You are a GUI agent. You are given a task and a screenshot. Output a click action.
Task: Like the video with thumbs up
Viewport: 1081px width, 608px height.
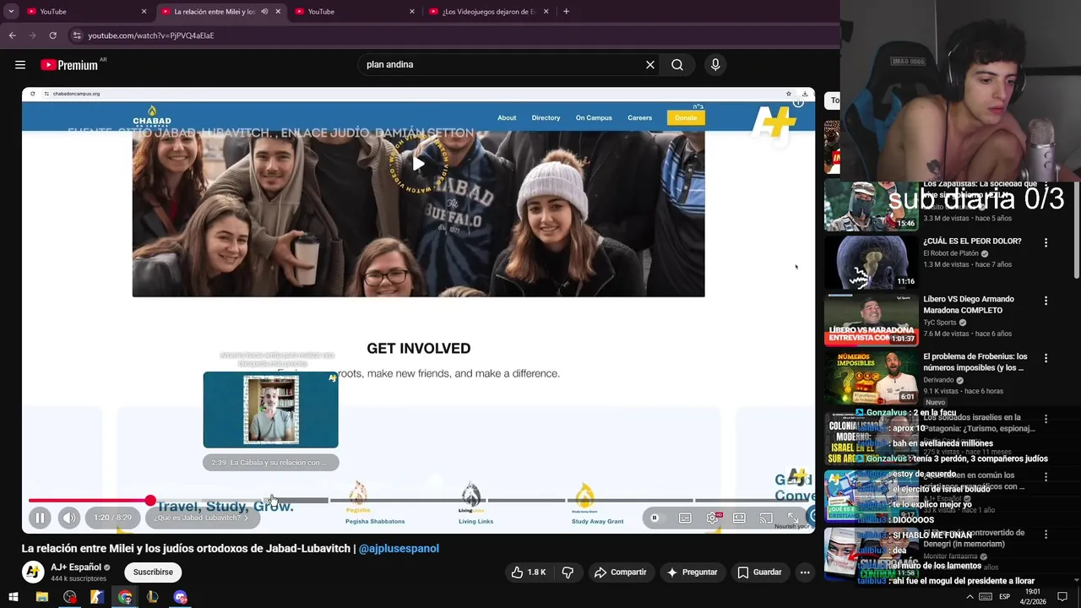529,573
